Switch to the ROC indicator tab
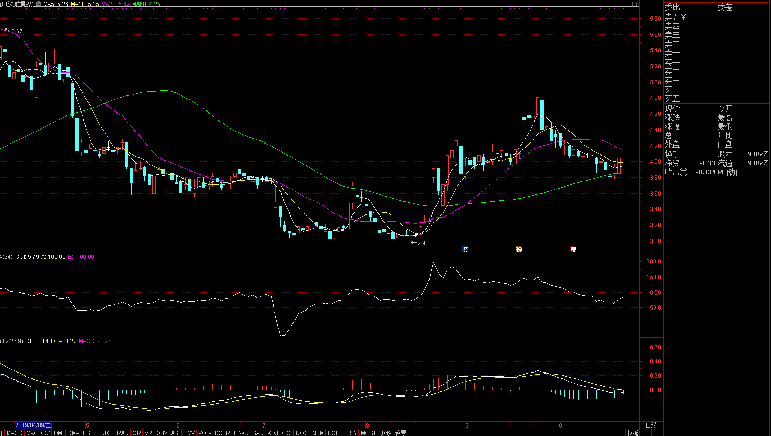Viewport: 771px width, 436px height. pos(302,433)
